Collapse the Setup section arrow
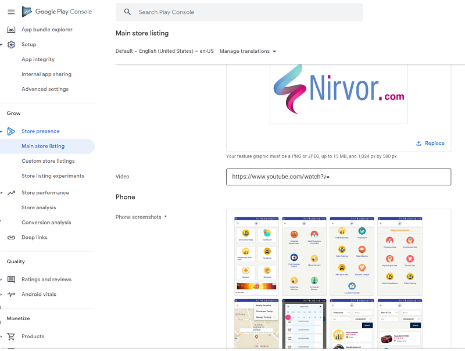 [2, 45]
